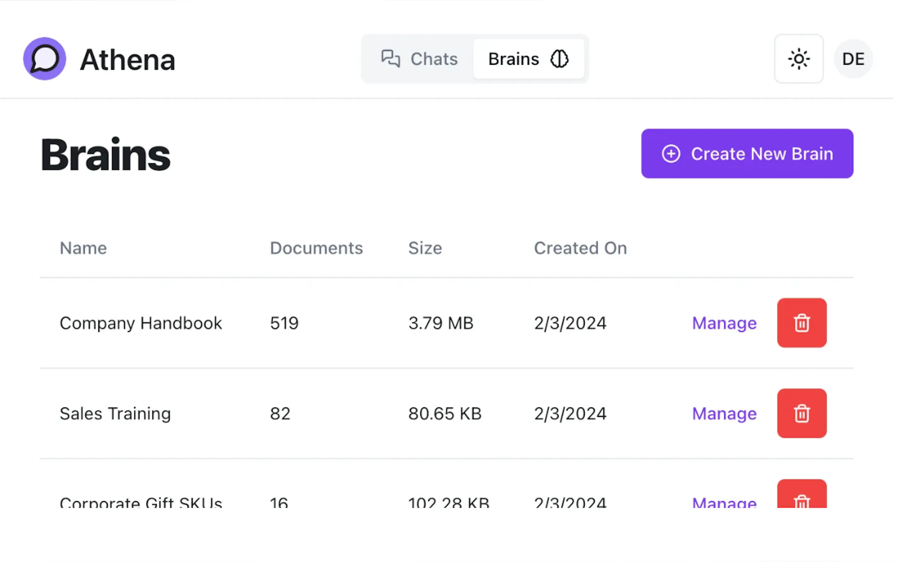Click the Athena chat bubble logo
The width and height of the screenshot is (899, 562).
point(44,59)
